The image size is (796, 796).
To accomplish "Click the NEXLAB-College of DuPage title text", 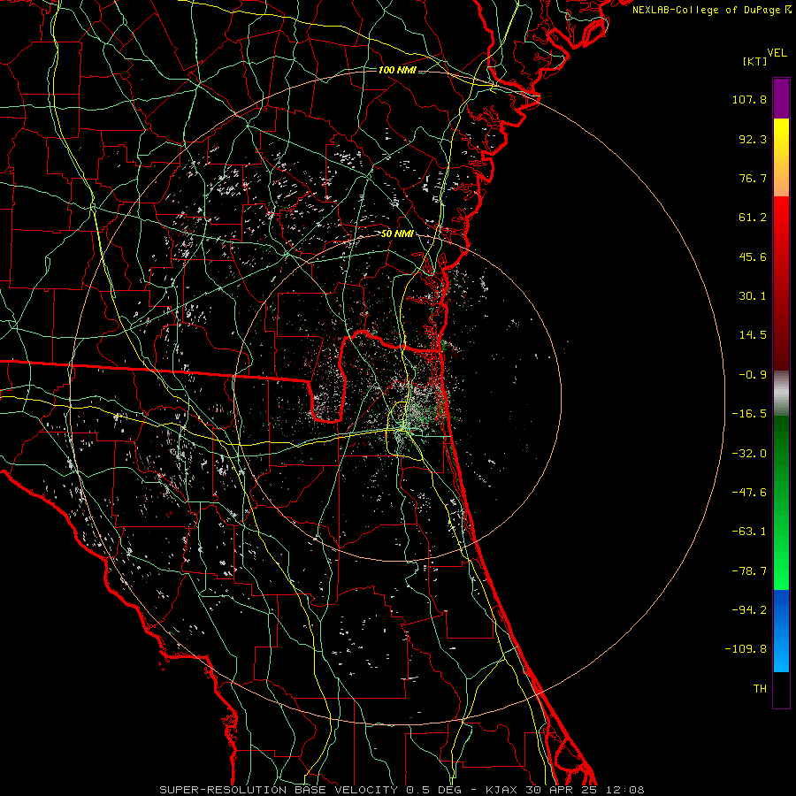I will coord(707,10).
